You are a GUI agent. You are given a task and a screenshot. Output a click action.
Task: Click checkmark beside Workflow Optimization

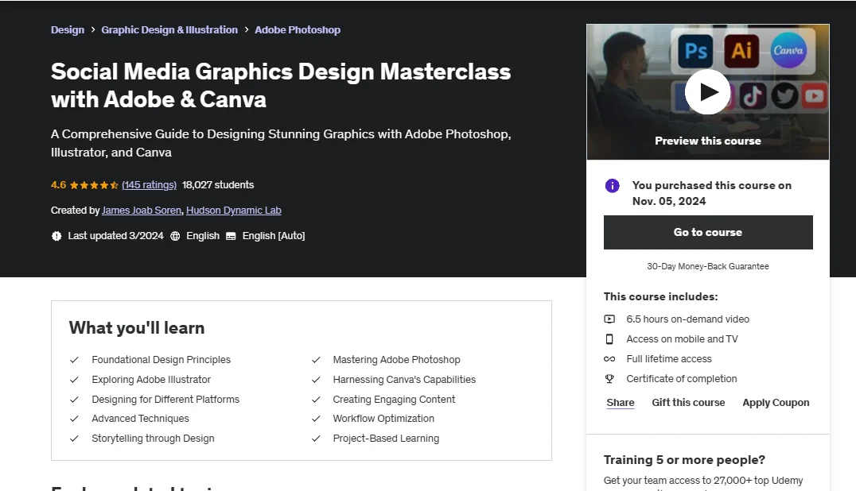coord(316,419)
